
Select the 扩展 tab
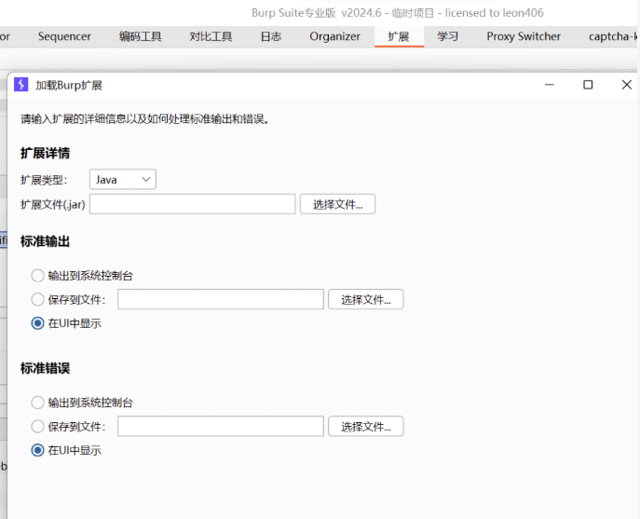[399, 36]
